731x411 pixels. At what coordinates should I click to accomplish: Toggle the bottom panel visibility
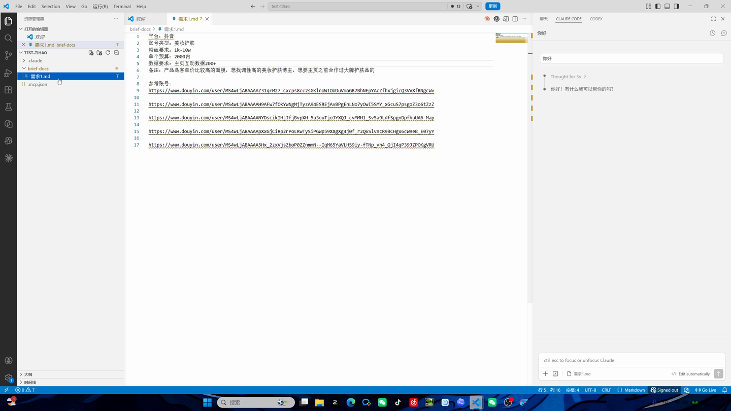click(x=667, y=6)
